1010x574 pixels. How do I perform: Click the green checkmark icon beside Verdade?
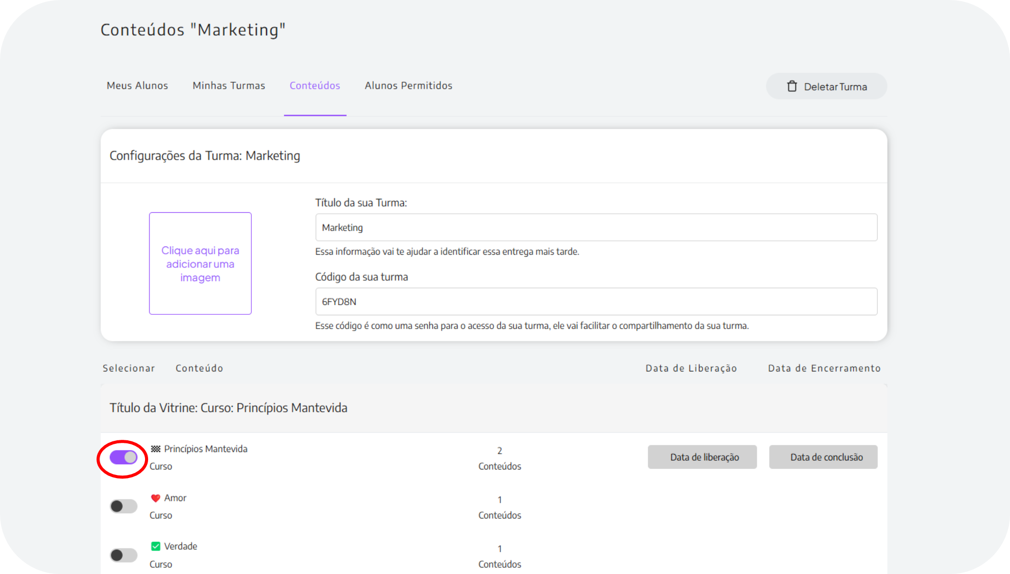(x=156, y=546)
